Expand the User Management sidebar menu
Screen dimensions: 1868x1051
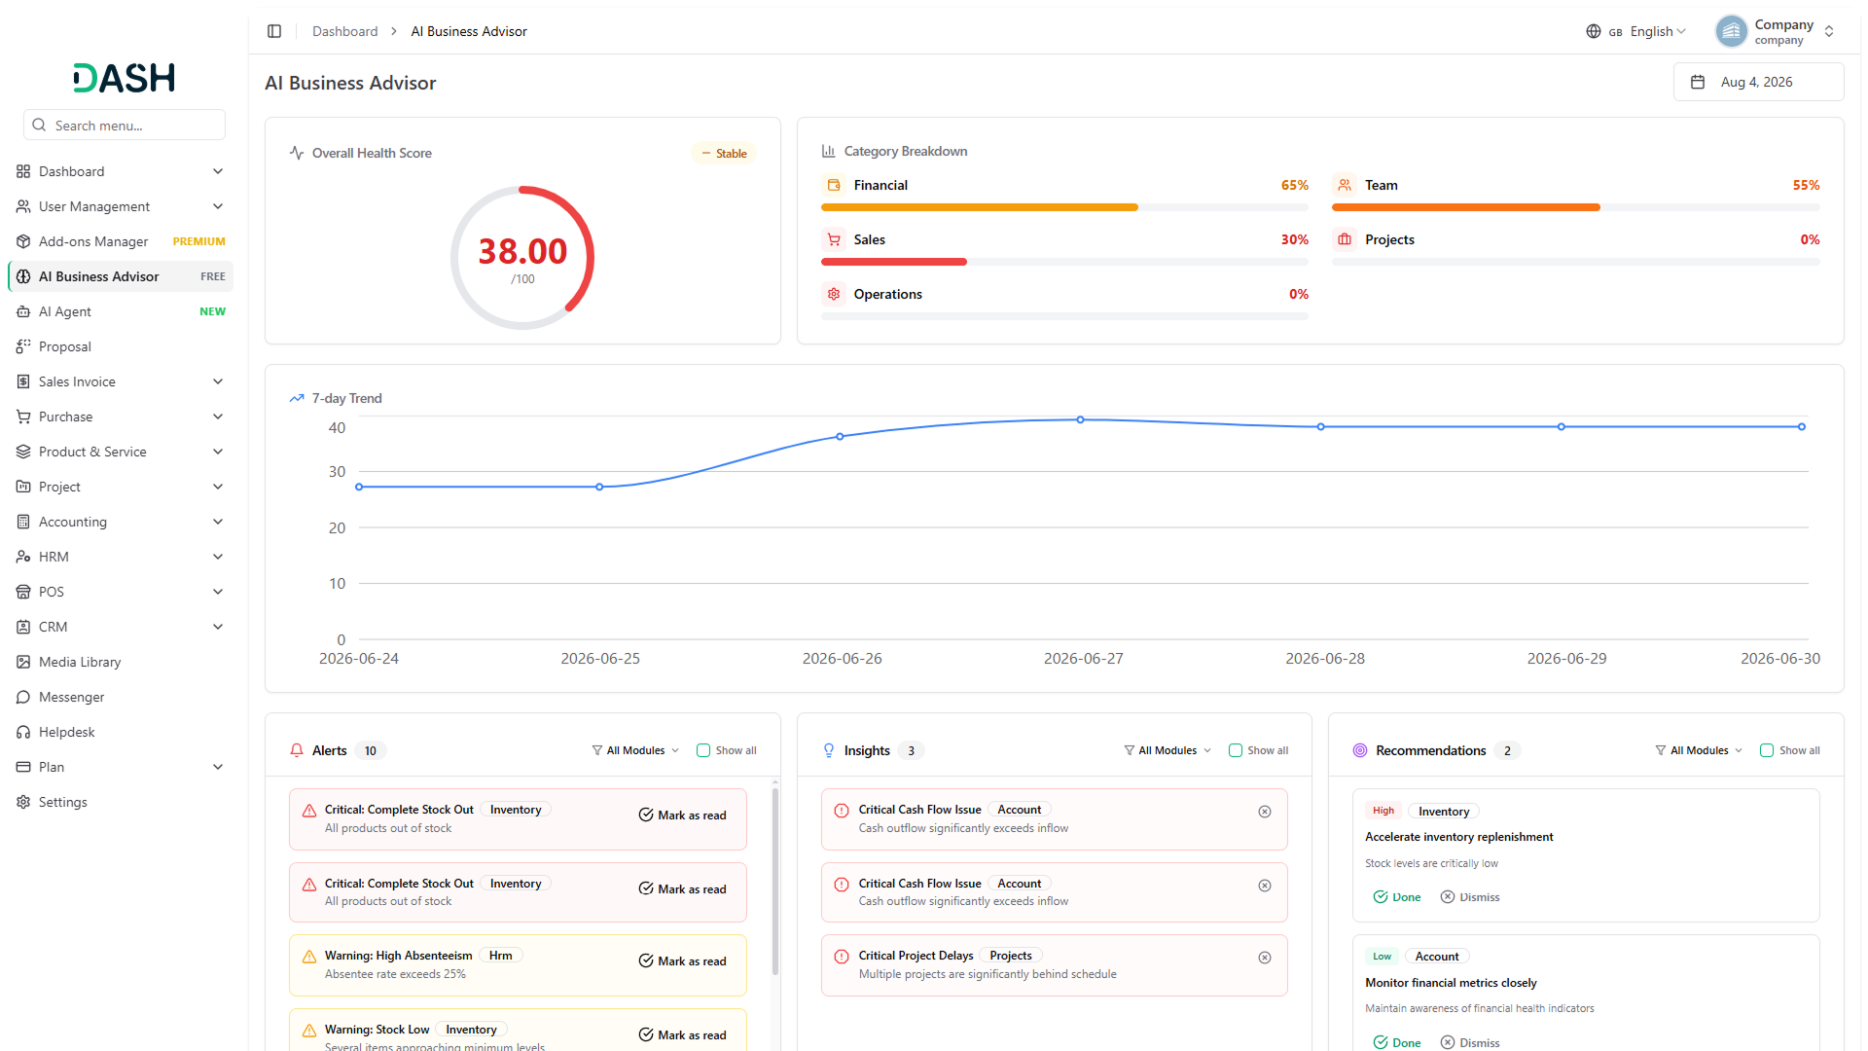pyautogui.click(x=121, y=206)
